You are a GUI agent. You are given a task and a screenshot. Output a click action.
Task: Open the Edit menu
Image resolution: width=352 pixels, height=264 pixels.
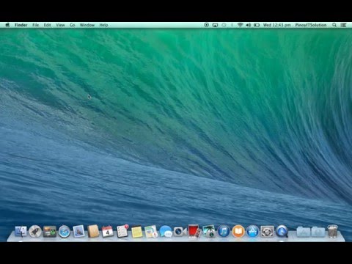point(48,25)
